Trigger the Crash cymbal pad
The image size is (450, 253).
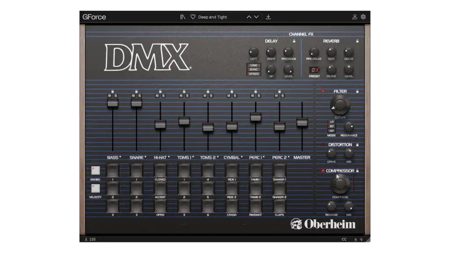pos(232,206)
